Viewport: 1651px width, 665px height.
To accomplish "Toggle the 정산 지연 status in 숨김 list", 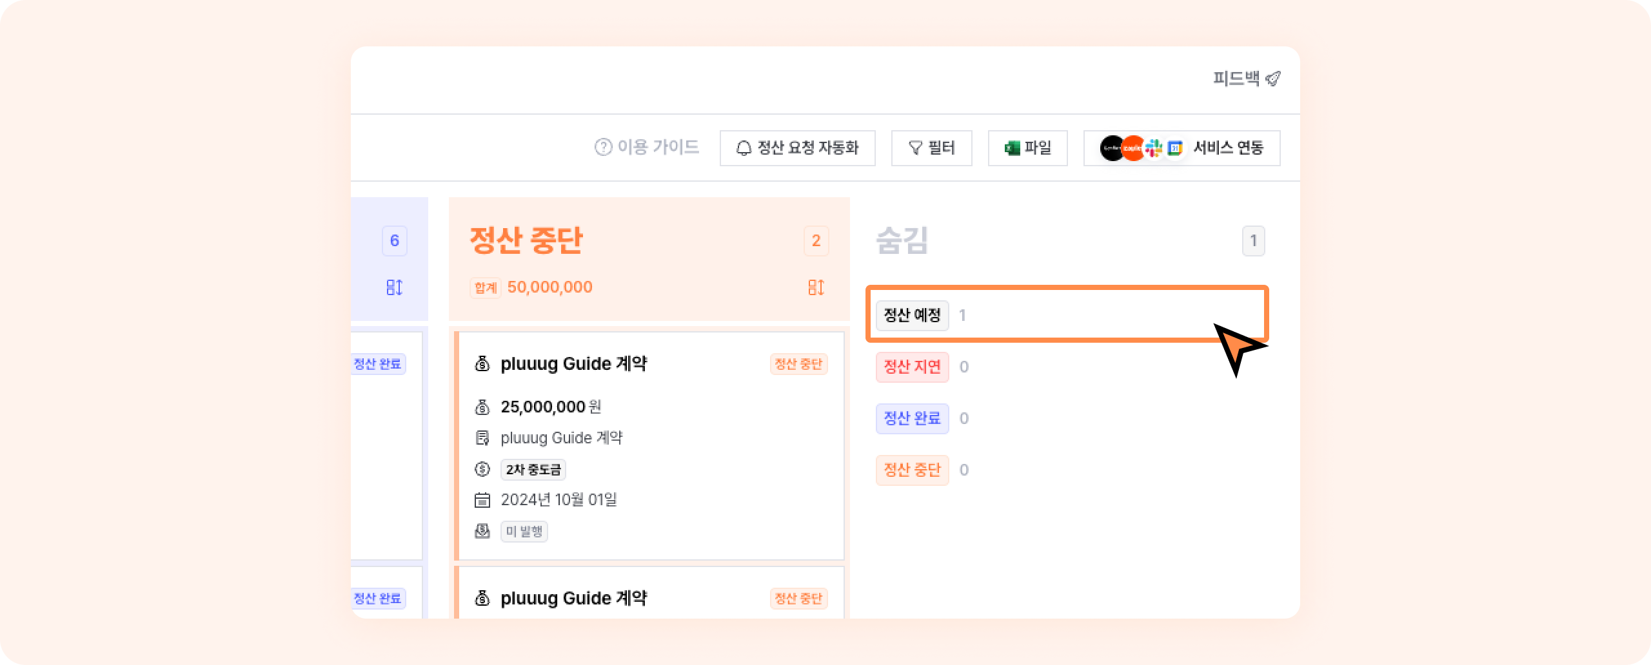I will 912,367.
